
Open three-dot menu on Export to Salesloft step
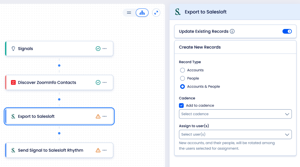(105, 116)
